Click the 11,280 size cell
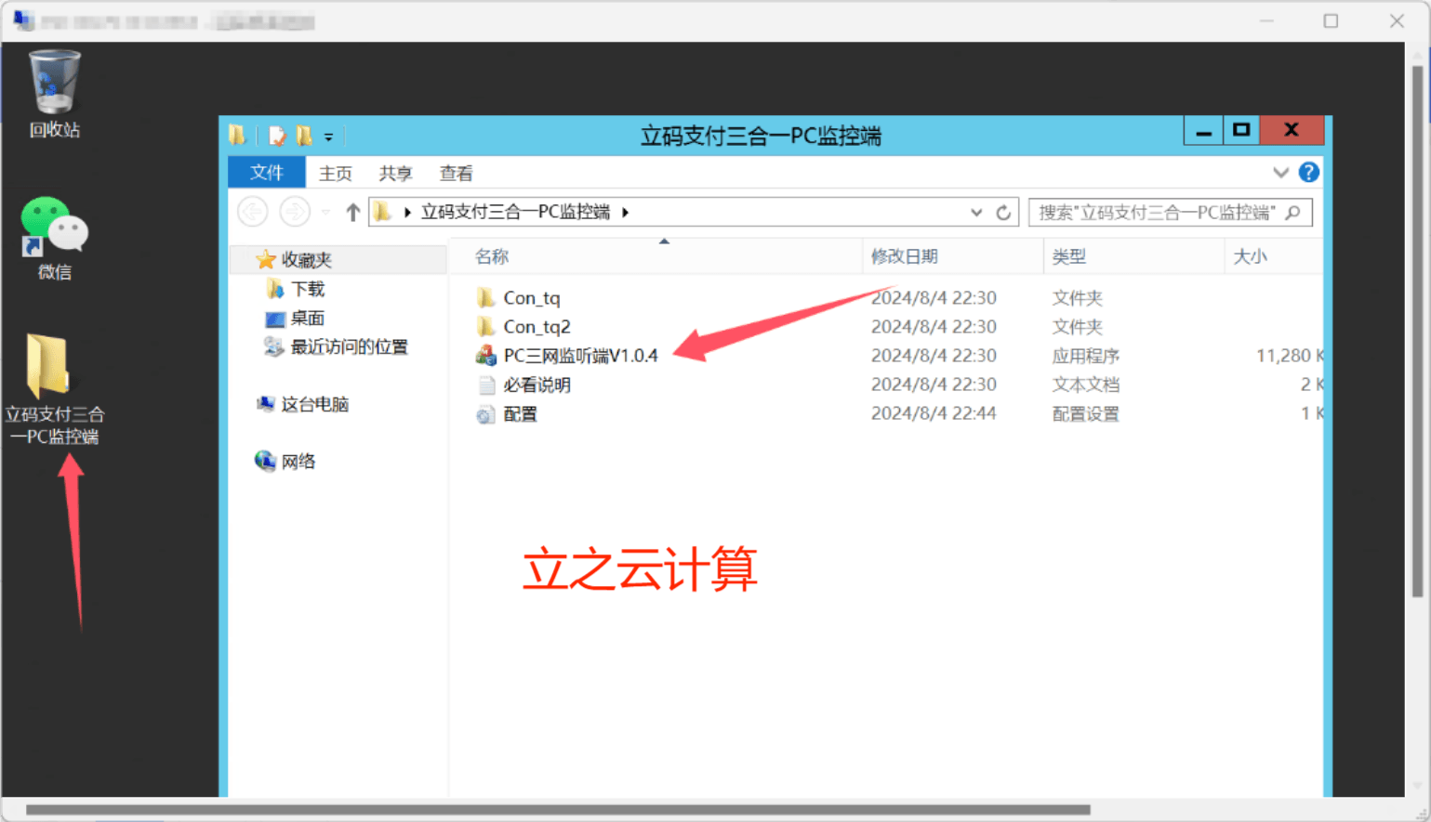This screenshot has width=1431, height=822. pyautogui.click(x=1289, y=356)
